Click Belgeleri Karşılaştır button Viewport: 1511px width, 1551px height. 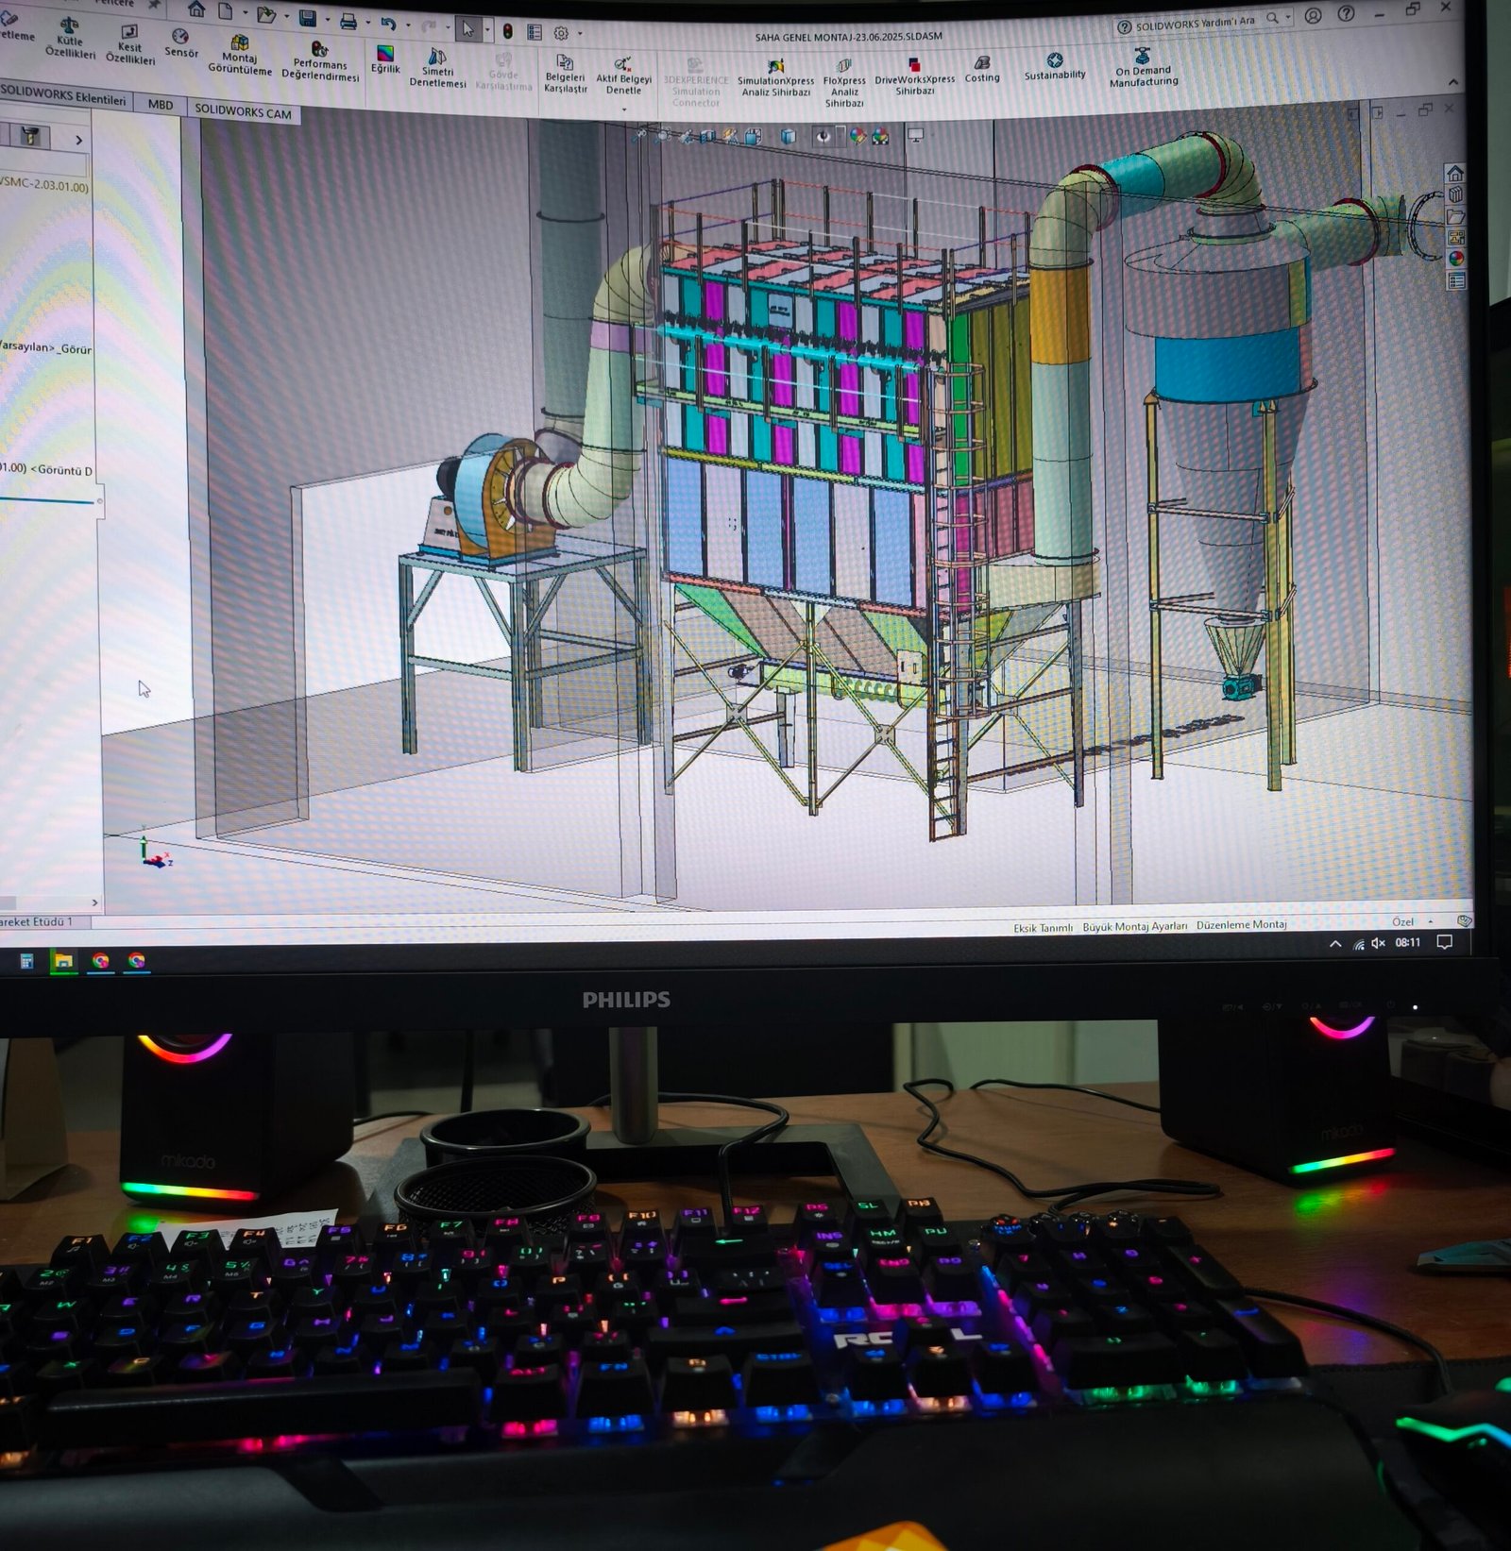pyautogui.click(x=565, y=74)
